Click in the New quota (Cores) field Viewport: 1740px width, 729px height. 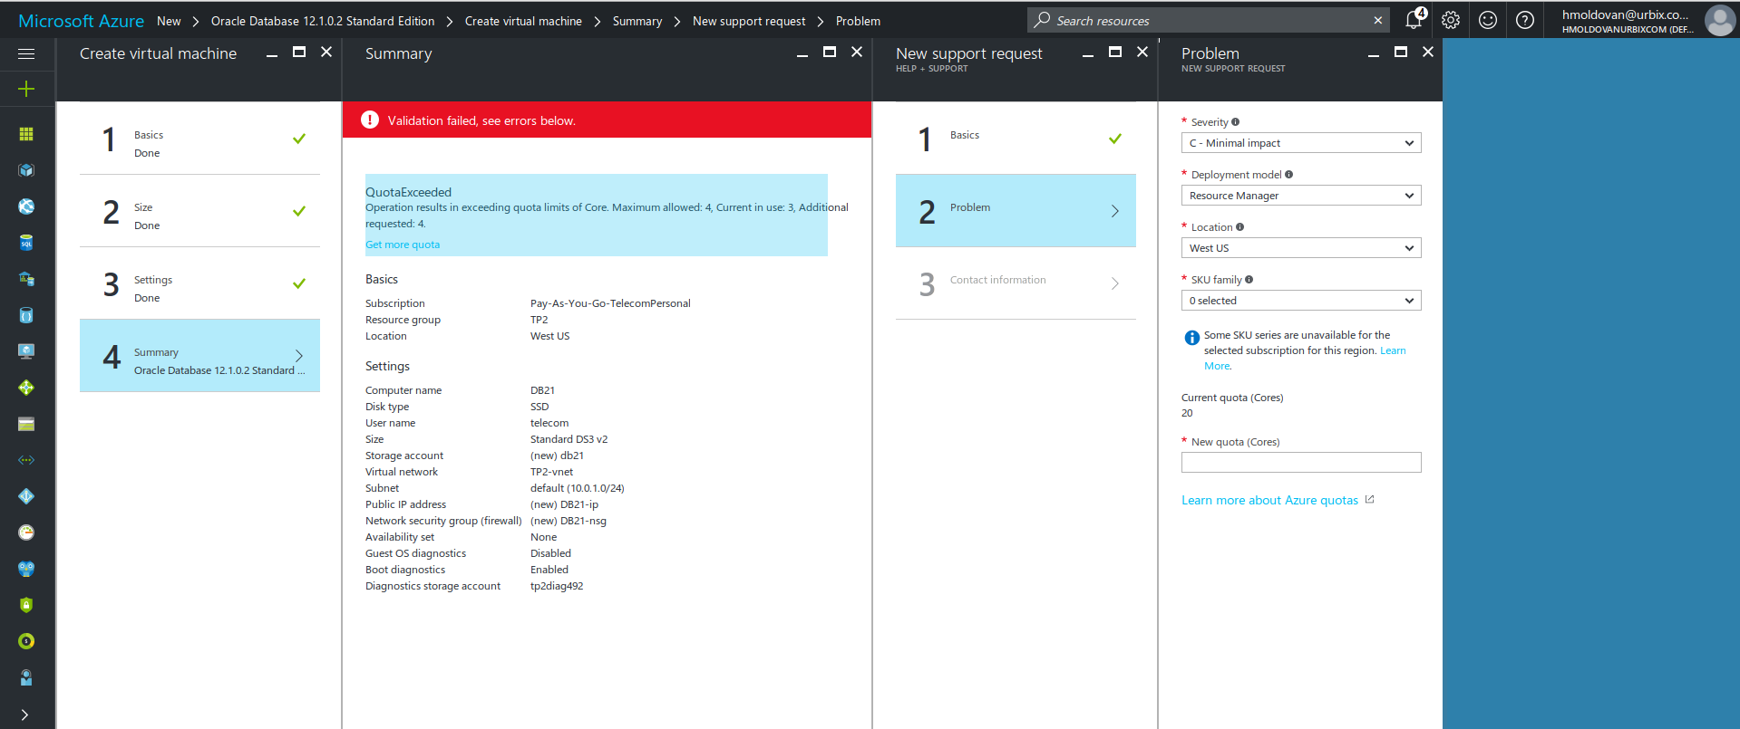(x=1301, y=463)
